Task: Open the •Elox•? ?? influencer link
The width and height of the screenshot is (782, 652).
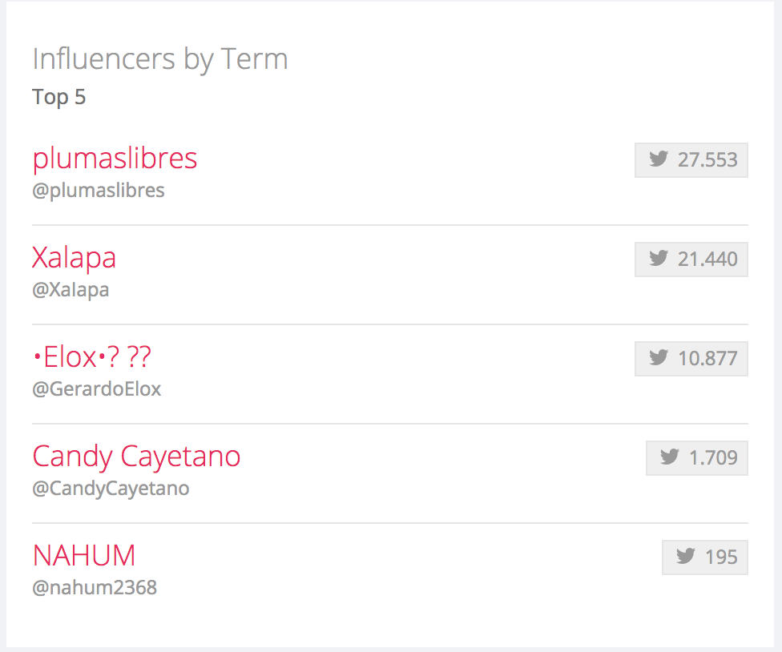Action: pyautogui.click(x=91, y=356)
